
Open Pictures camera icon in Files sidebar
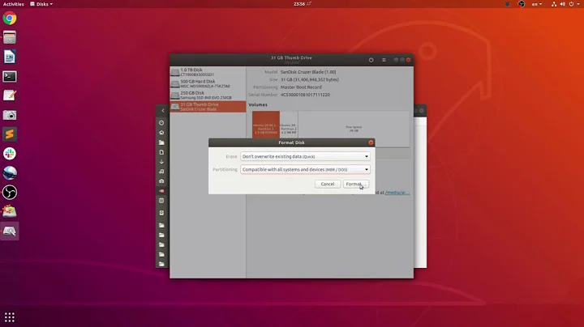[x=161, y=181]
